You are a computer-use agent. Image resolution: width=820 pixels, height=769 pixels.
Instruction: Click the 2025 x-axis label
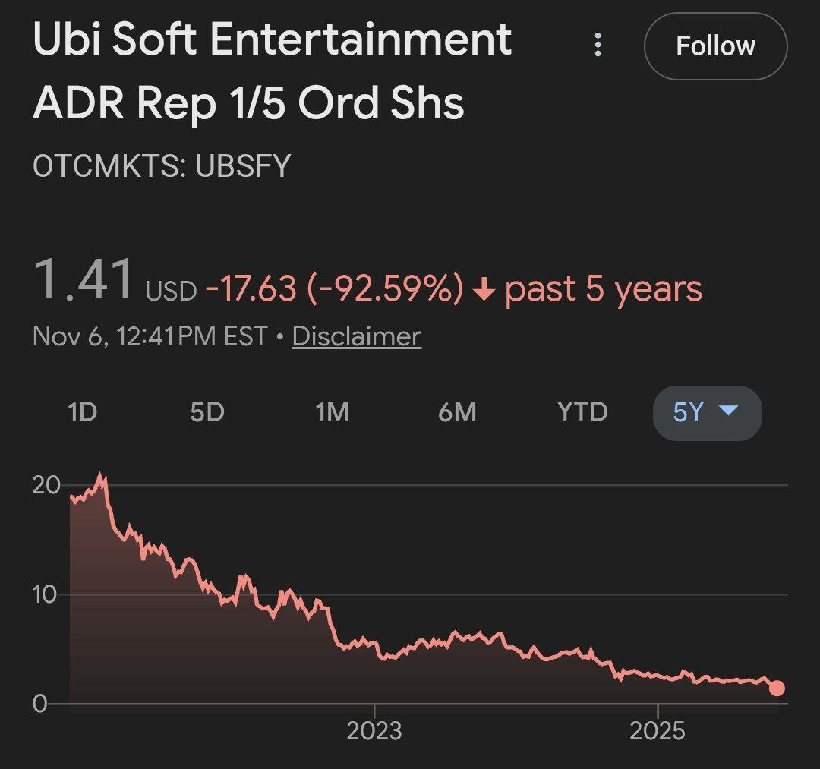click(x=658, y=730)
